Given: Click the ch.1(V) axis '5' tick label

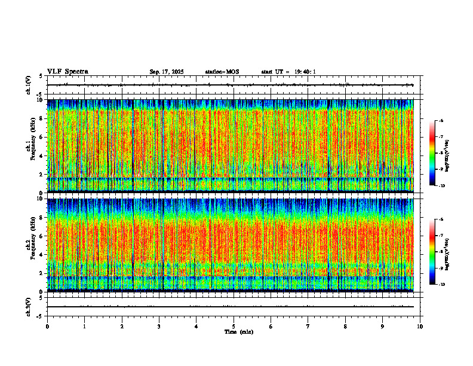Looking at the screenshot, I should tap(41, 76).
